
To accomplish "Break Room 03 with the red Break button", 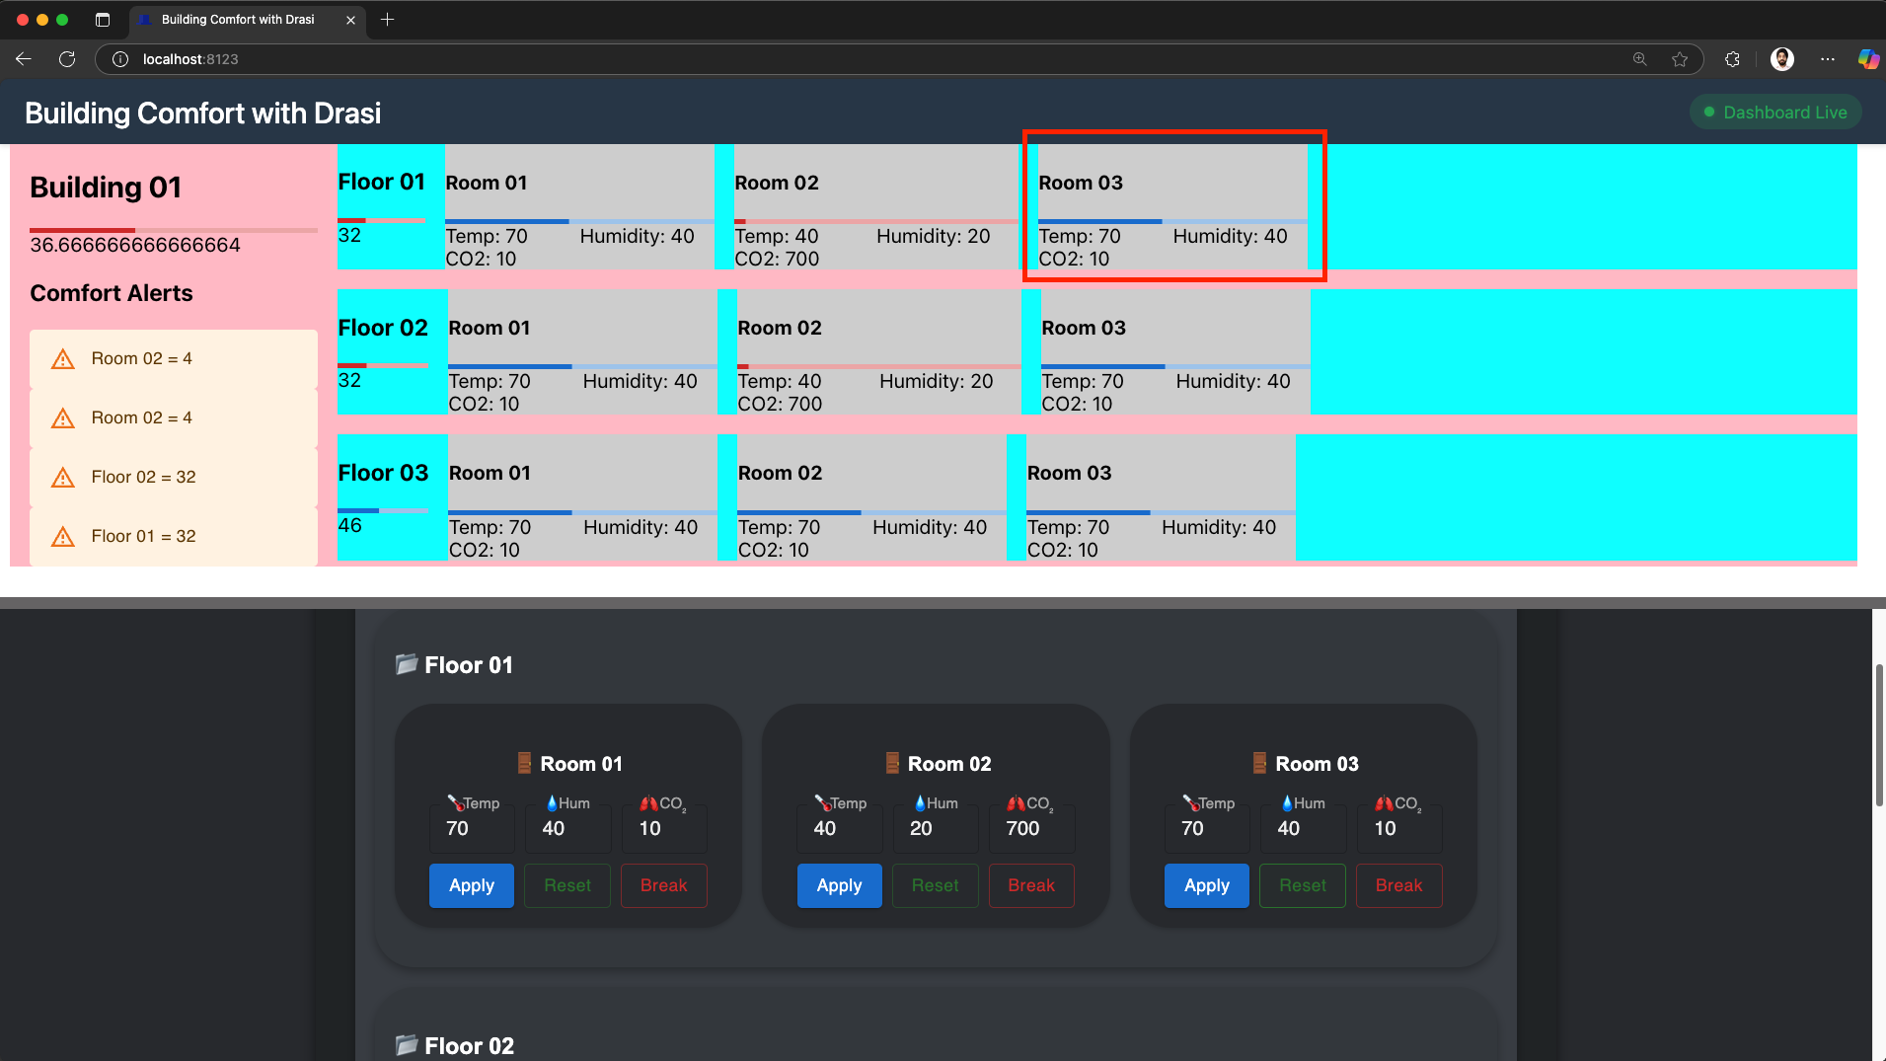I will point(1398,885).
